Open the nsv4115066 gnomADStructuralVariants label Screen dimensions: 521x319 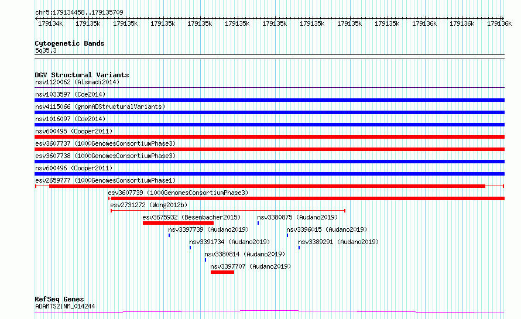click(100, 107)
